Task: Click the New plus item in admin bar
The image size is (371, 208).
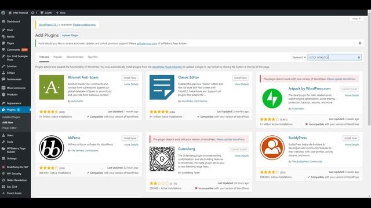Action: click(x=60, y=13)
